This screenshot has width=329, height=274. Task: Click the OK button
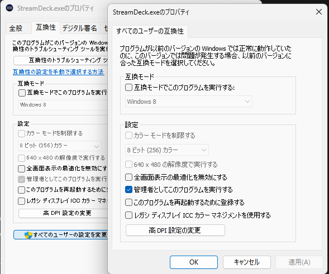(x=194, y=262)
